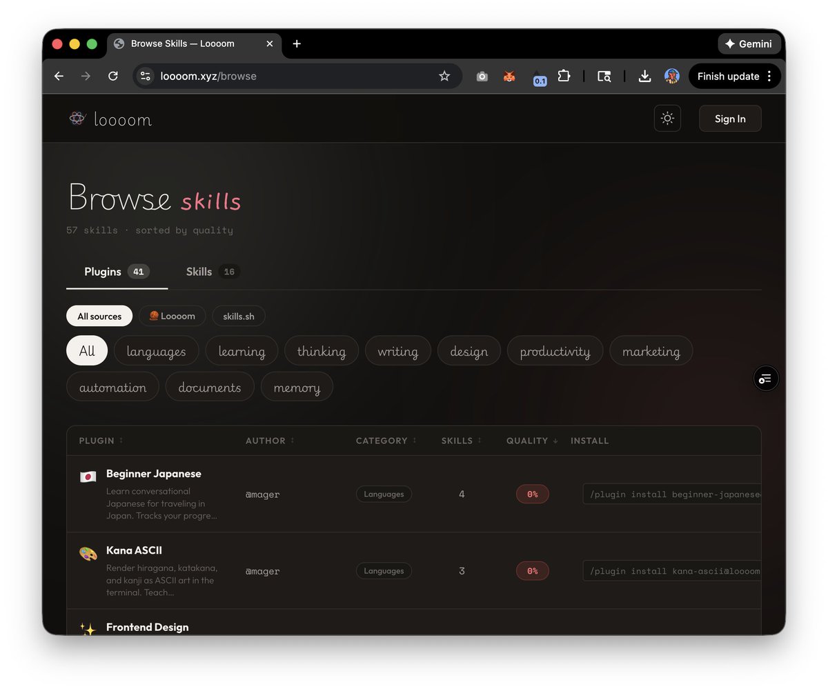
Task: Filter by the languages category
Action: point(157,350)
